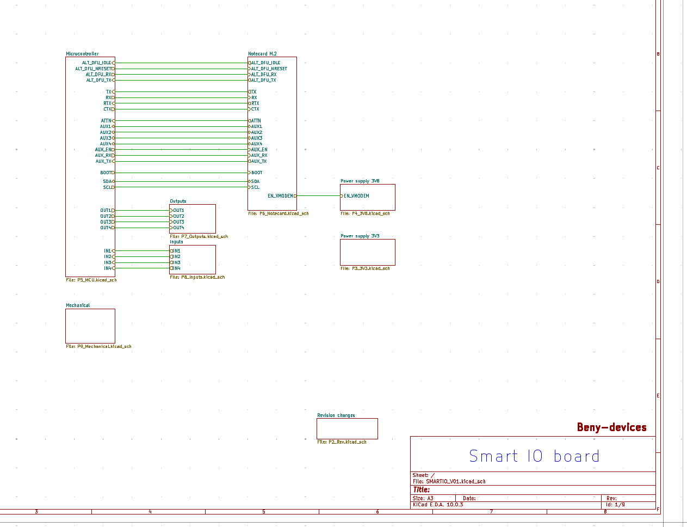
Task: Click the Power supply 3V3 sheet box
Action: [368, 252]
